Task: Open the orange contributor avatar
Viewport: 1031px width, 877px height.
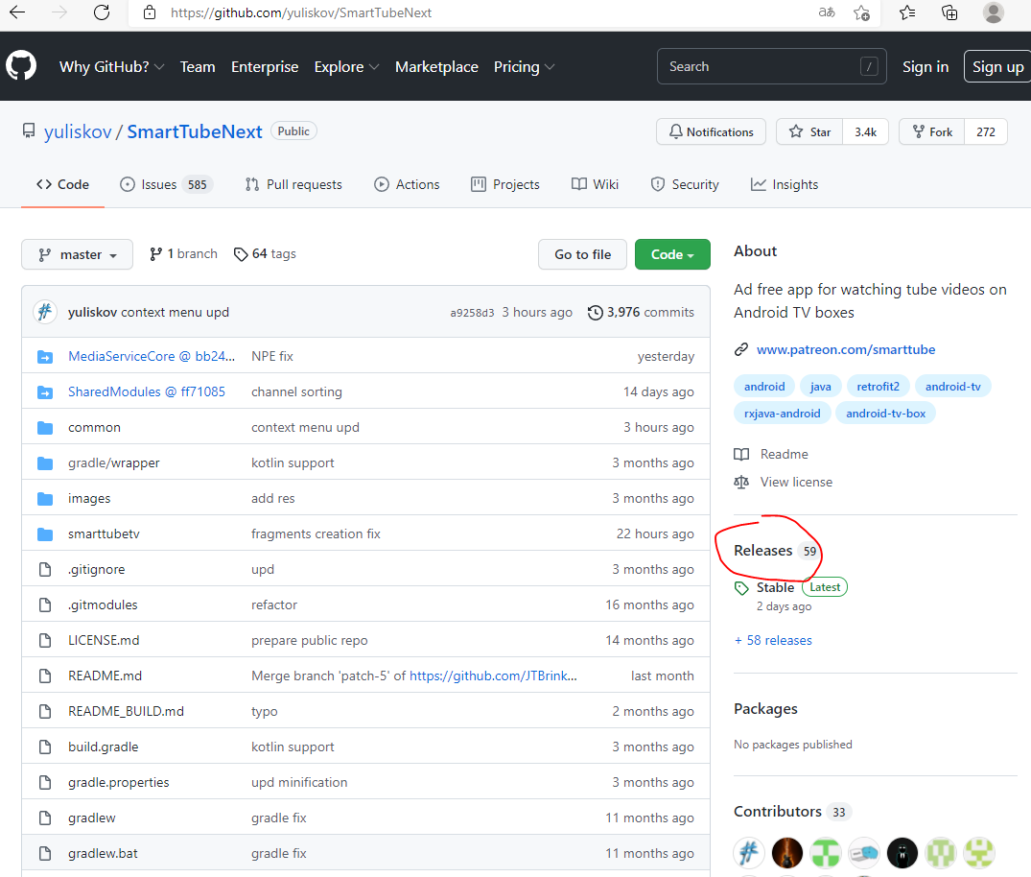Action: (x=787, y=853)
